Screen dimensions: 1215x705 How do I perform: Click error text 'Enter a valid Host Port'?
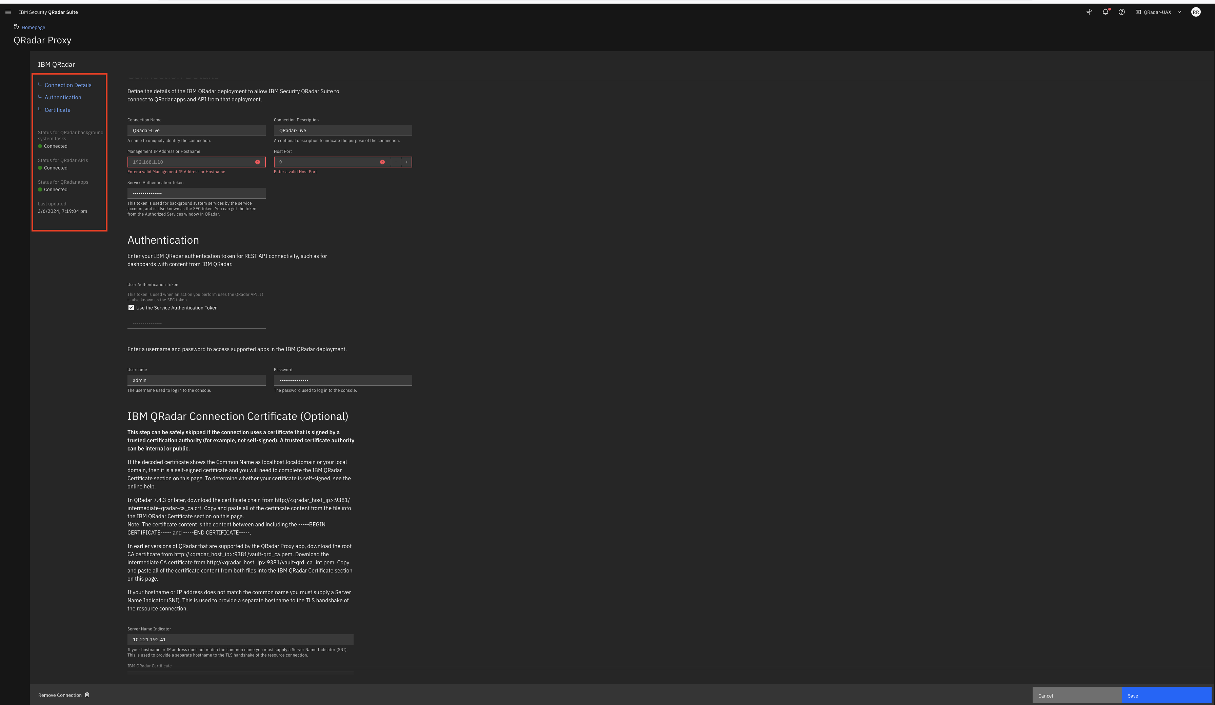296,172
